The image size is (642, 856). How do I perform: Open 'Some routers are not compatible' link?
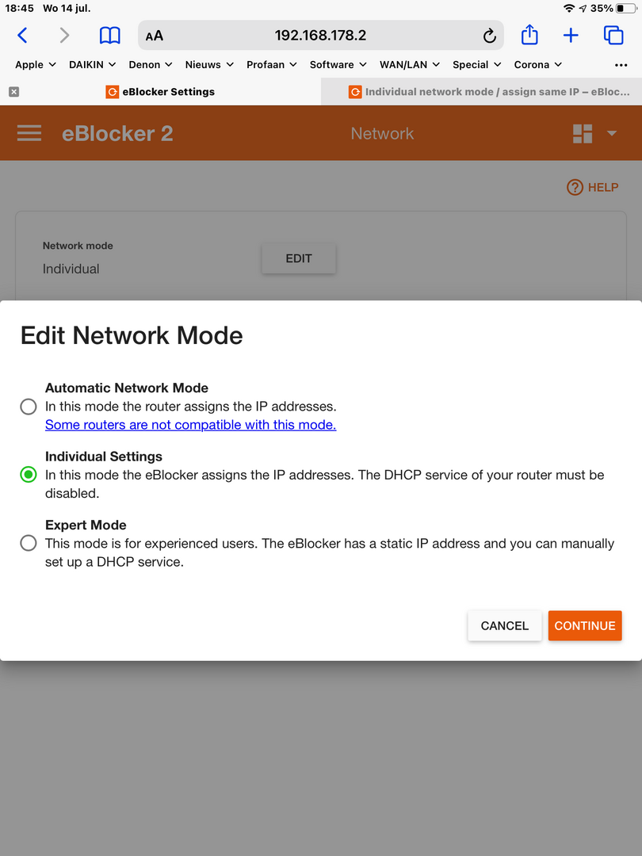coord(190,425)
